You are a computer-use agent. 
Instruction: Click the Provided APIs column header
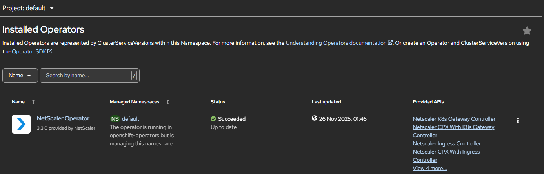[x=428, y=102]
